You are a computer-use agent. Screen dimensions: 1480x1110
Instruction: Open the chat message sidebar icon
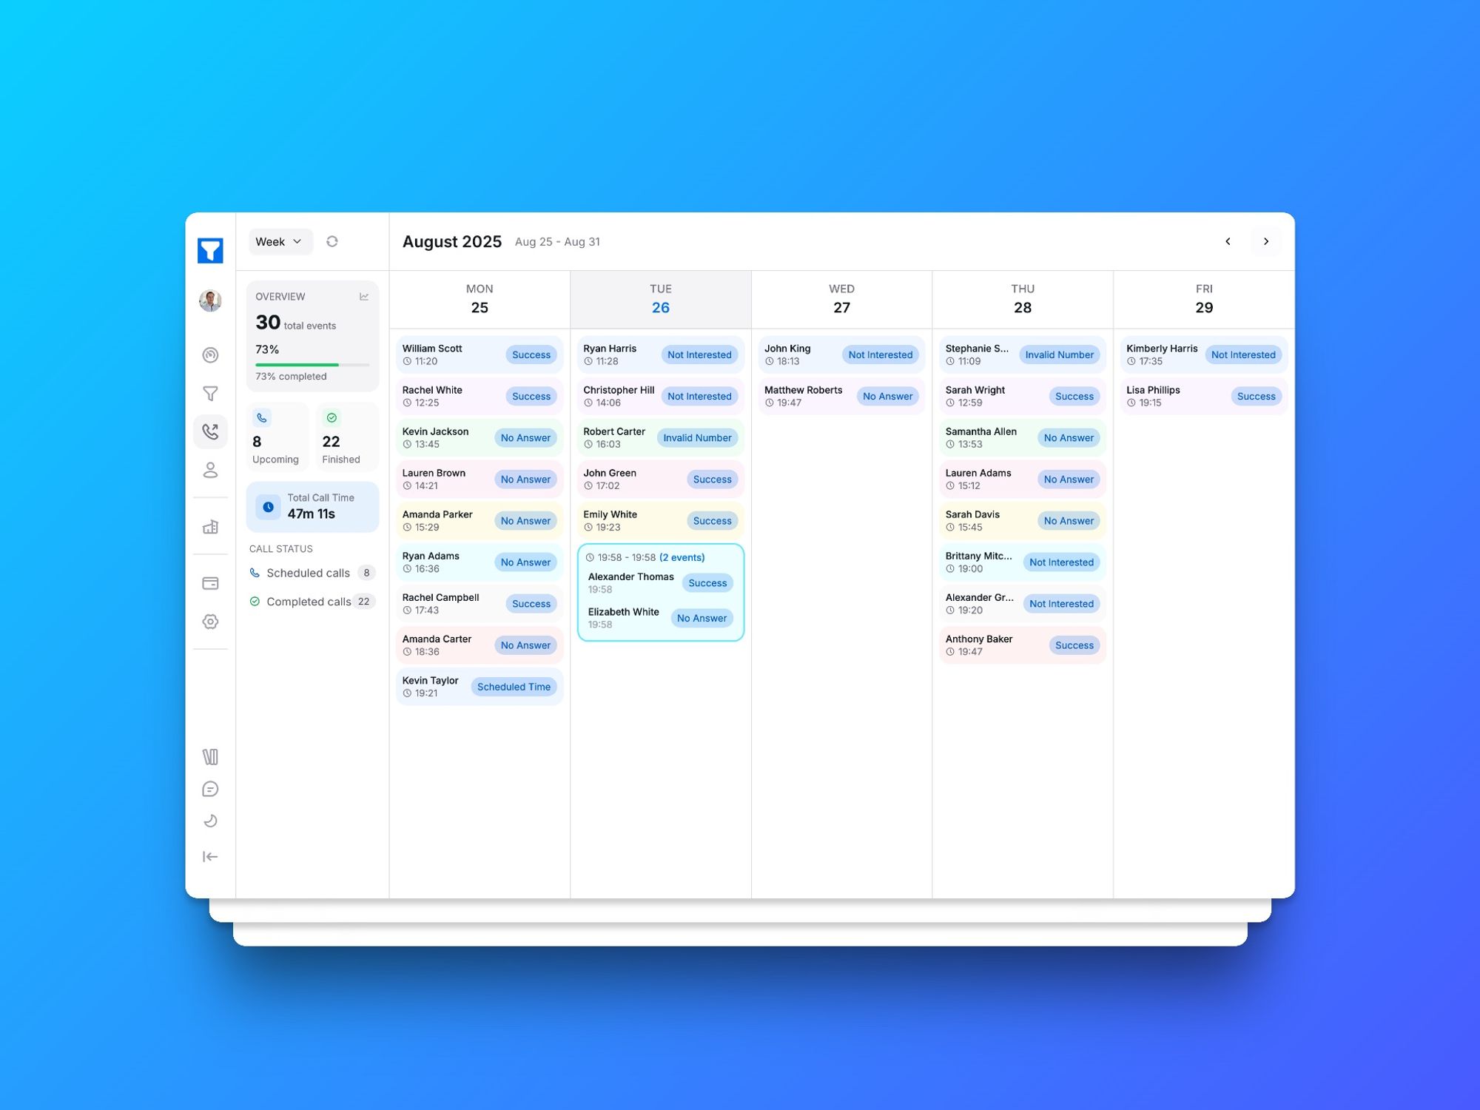click(x=210, y=789)
